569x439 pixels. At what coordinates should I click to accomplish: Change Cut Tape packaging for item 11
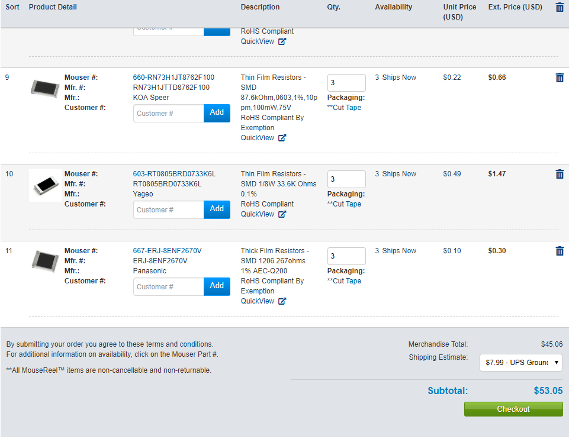(344, 281)
